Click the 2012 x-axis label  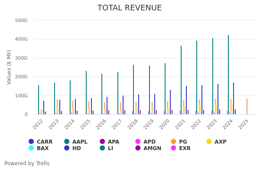[39, 124]
